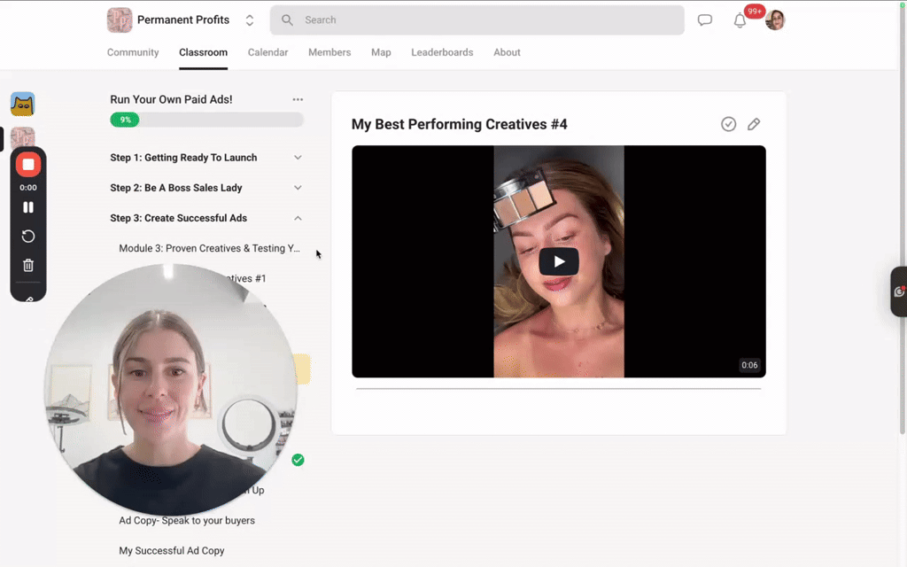
Task: Collapse Step 3: Create Successful Ads
Action: (298, 218)
